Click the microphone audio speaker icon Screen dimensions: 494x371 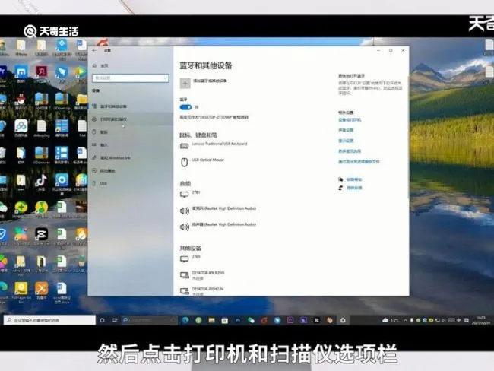click(185, 211)
